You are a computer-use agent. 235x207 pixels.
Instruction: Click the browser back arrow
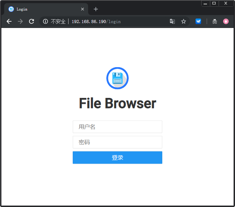(x=9, y=21)
